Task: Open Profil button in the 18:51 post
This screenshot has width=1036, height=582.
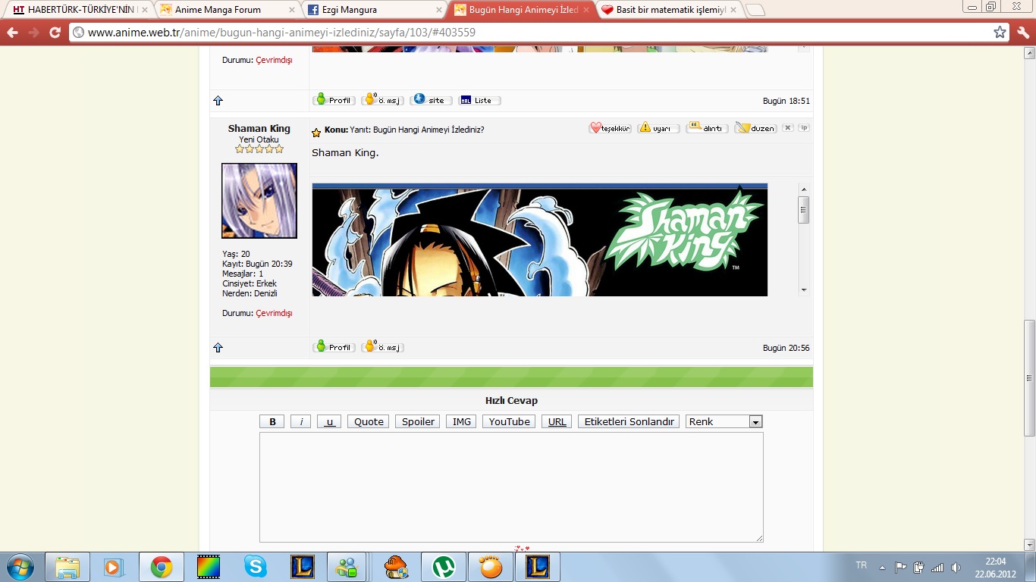Action: point(334,99)
